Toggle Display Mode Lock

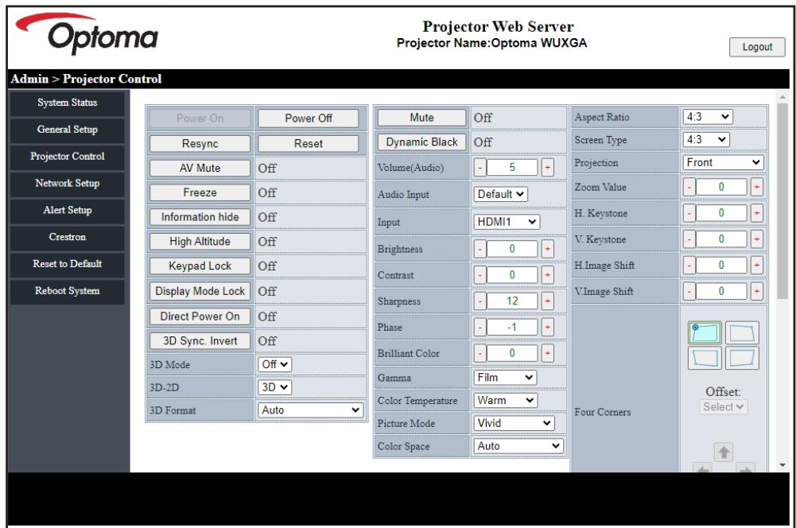point(200,291)
